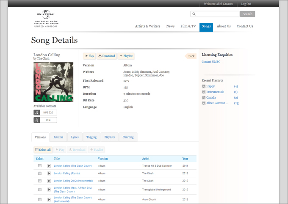
Task: Play the Arun Ghosh version row
Action: pyautogui.click(x=49, y=199)
